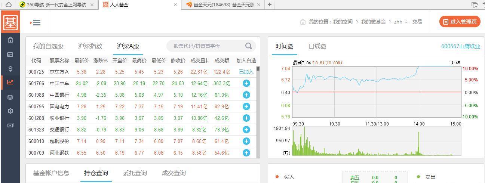Click the home breadcrumb icon near 我的位置

point(303,22)
